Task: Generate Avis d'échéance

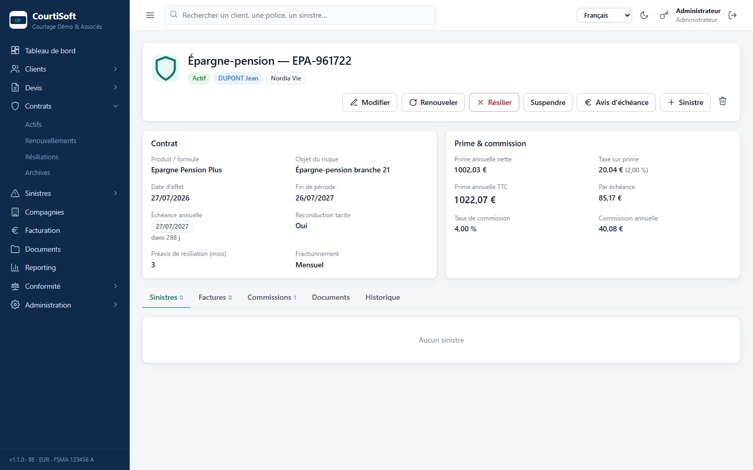Action: (616, 102)
